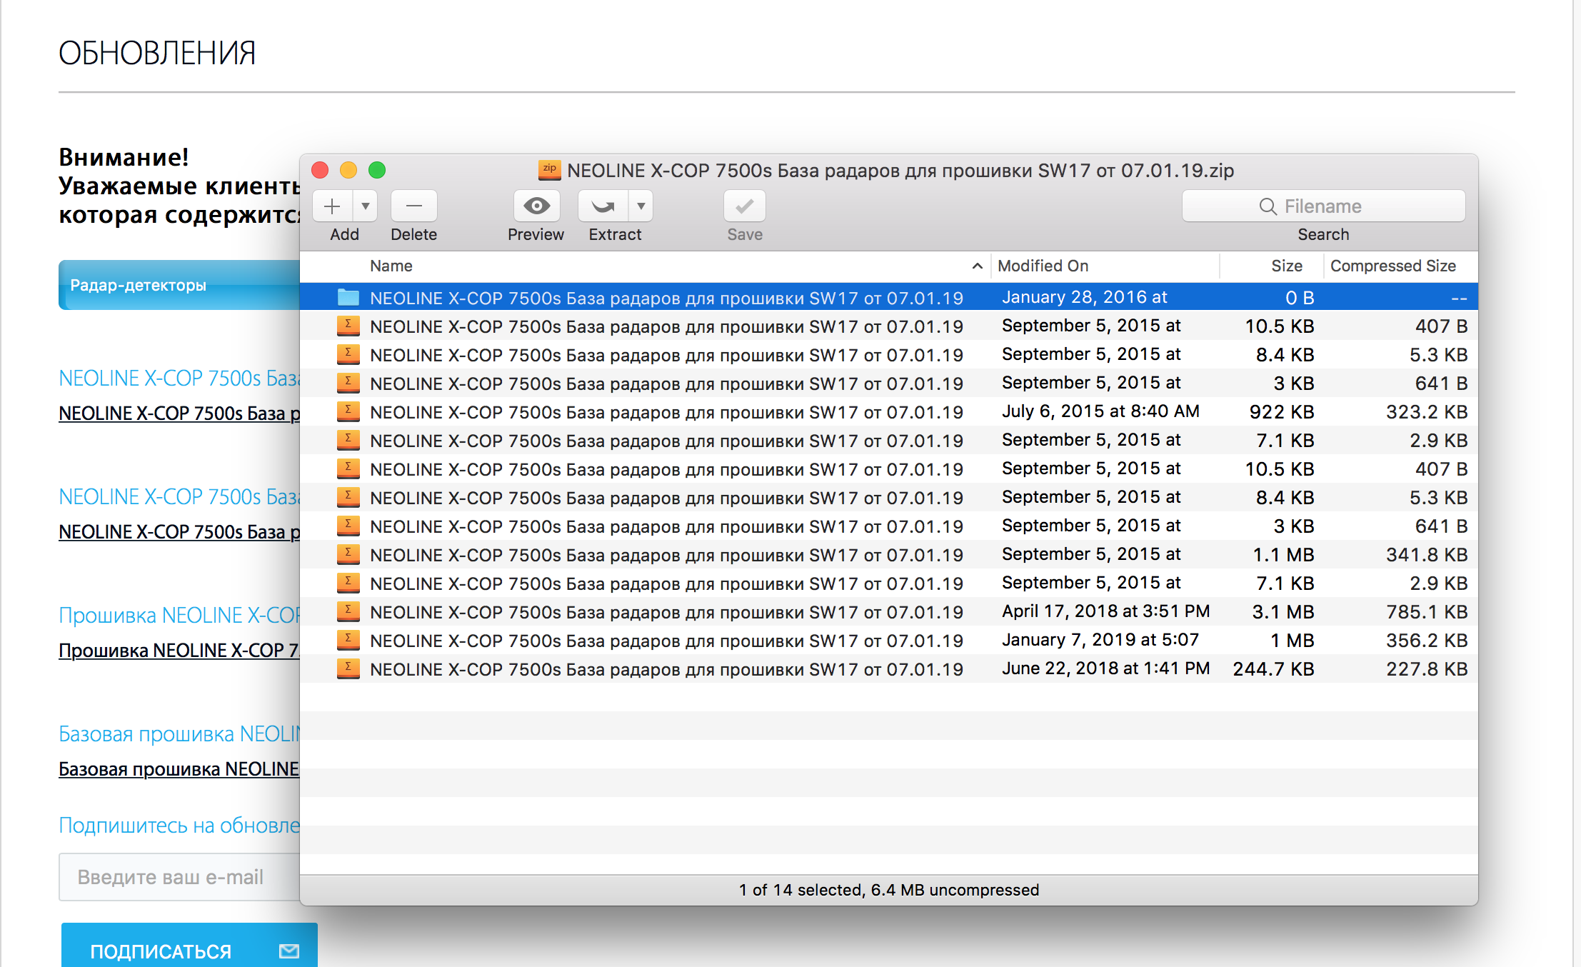Screen dimensions: 1581x967
Task: Open the Extract options dropdown arrow
Action: 641,206
